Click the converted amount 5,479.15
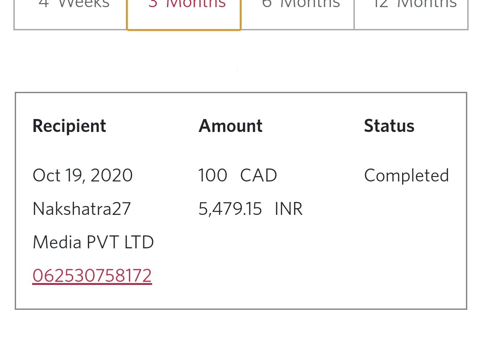This screenshot has width=482, height=358. (230, 209)
